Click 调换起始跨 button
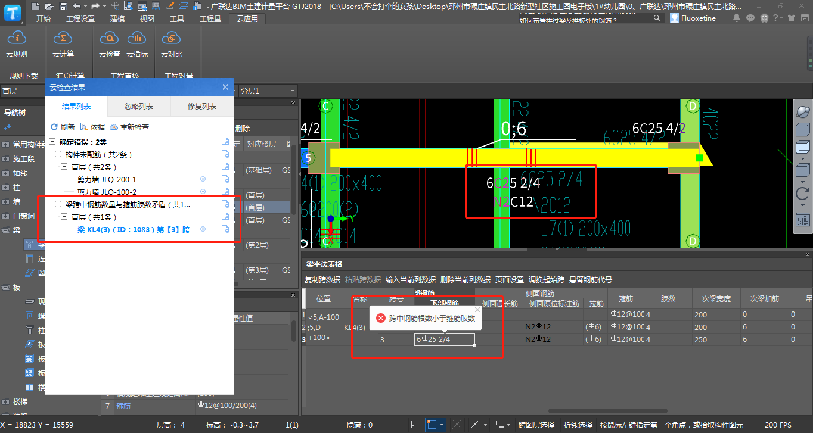 pos(547,279)
